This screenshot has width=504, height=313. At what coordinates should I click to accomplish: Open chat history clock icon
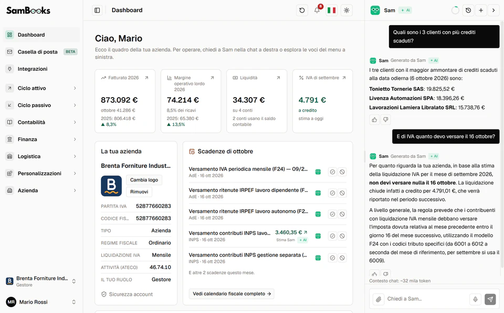(x=468, y=10)
